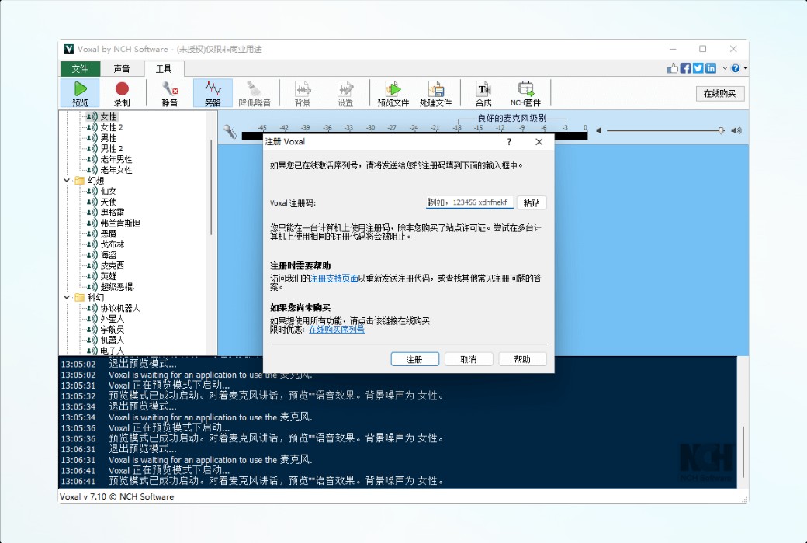Open the blue help question icon
This screenshot has width=807, height=543.
tap(736, 68)
